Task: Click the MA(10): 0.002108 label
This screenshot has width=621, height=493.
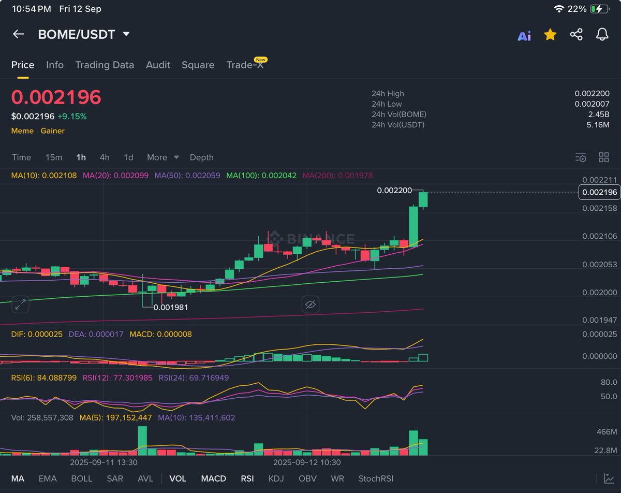Action: pyautogui.click(x=44, y=176)
